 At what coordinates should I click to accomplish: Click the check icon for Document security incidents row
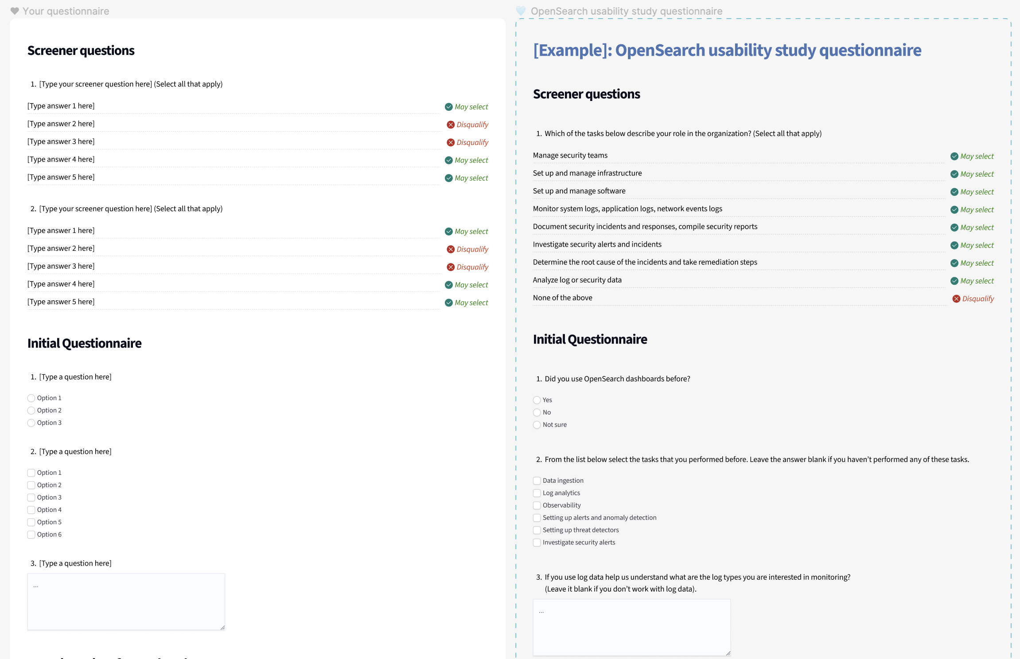[x=954, y=228]
